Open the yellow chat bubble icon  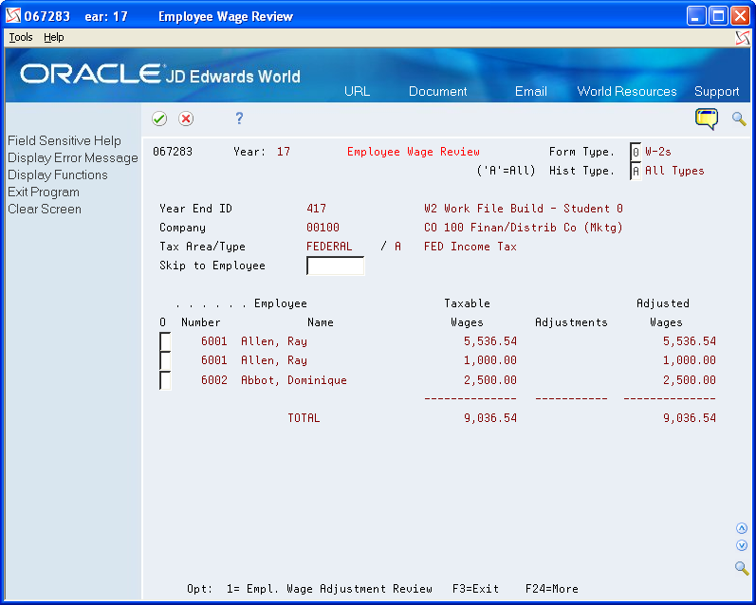tap(707, 119)
